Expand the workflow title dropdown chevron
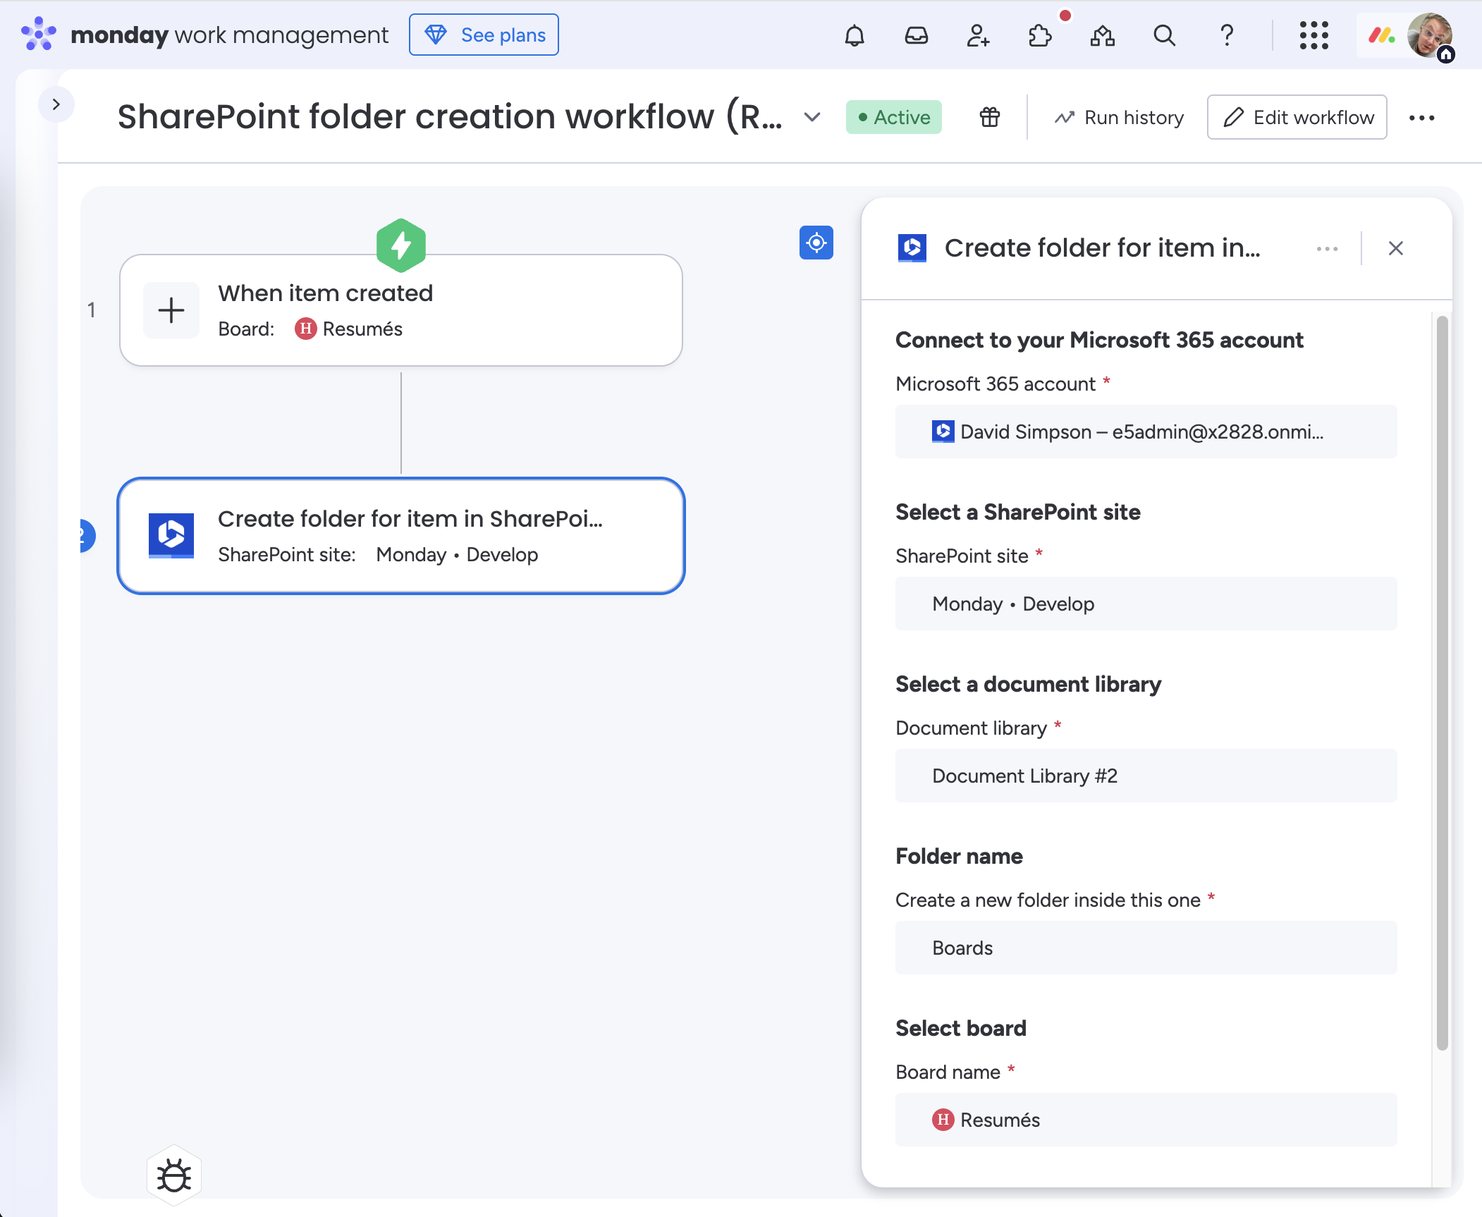This screenshot has width=1482, height=1217. (812, 117)
